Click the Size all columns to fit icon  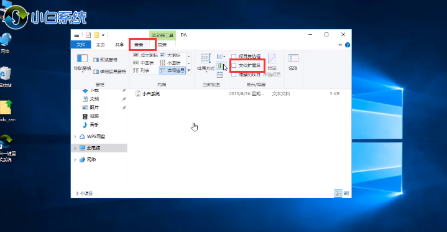tap(220, 75)
